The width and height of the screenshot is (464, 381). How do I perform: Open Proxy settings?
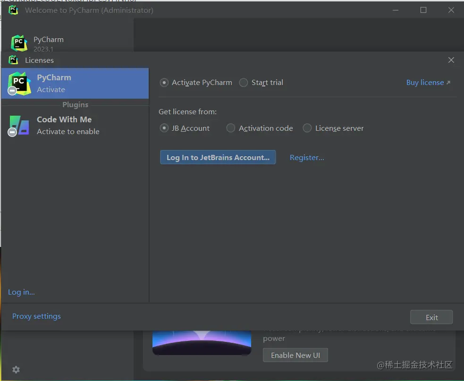(36, 316)
